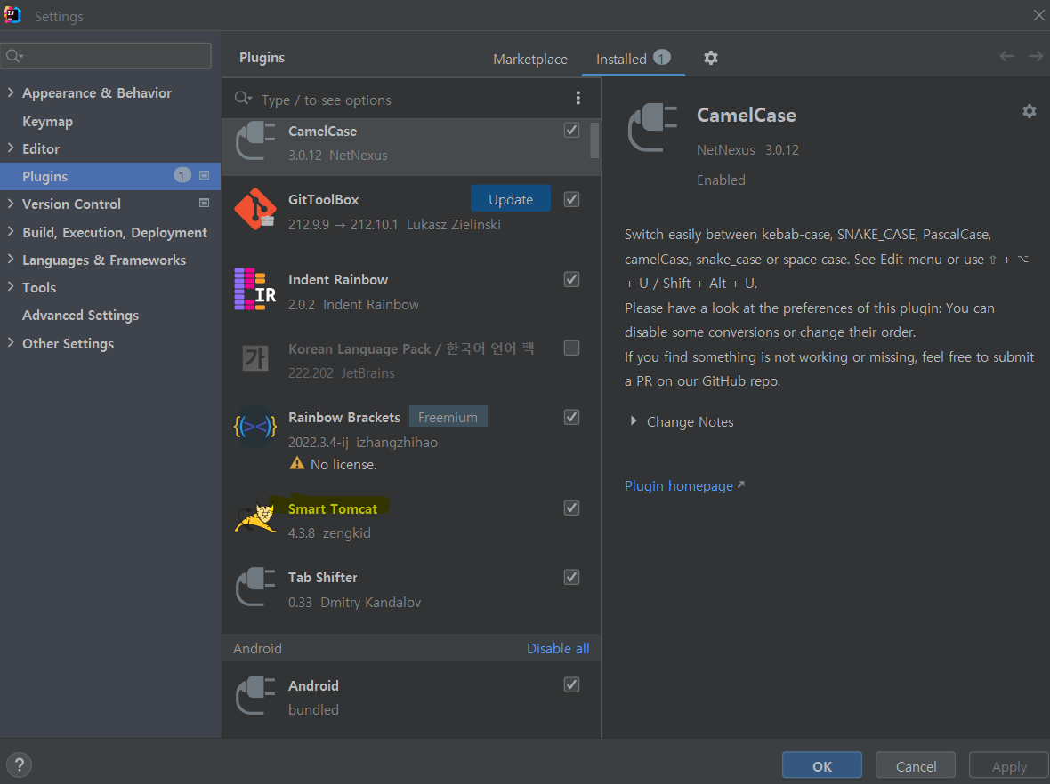Toggle the Tab Shifter plugin checkbox

(x=571, y=577)
